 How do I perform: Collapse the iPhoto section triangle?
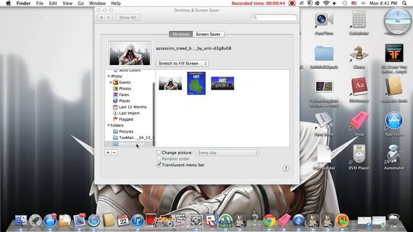[108, 76]
